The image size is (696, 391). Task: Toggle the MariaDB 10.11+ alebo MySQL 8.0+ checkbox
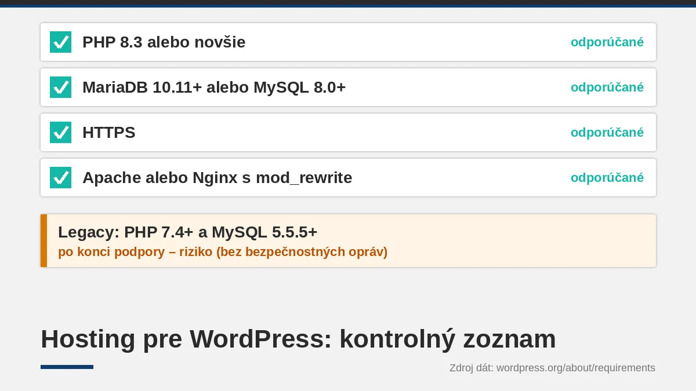(x=60, y=87)
